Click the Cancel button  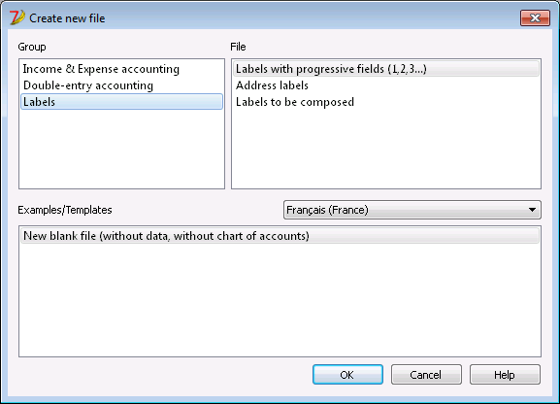(426, 375)
